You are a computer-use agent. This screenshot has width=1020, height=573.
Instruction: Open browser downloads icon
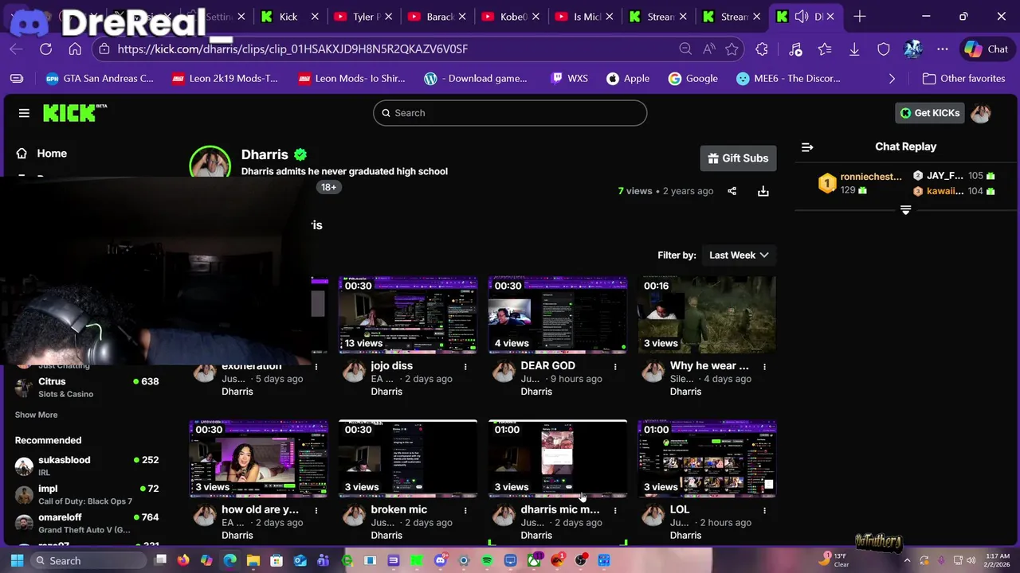pyautogui.click(x=854, y=49)
